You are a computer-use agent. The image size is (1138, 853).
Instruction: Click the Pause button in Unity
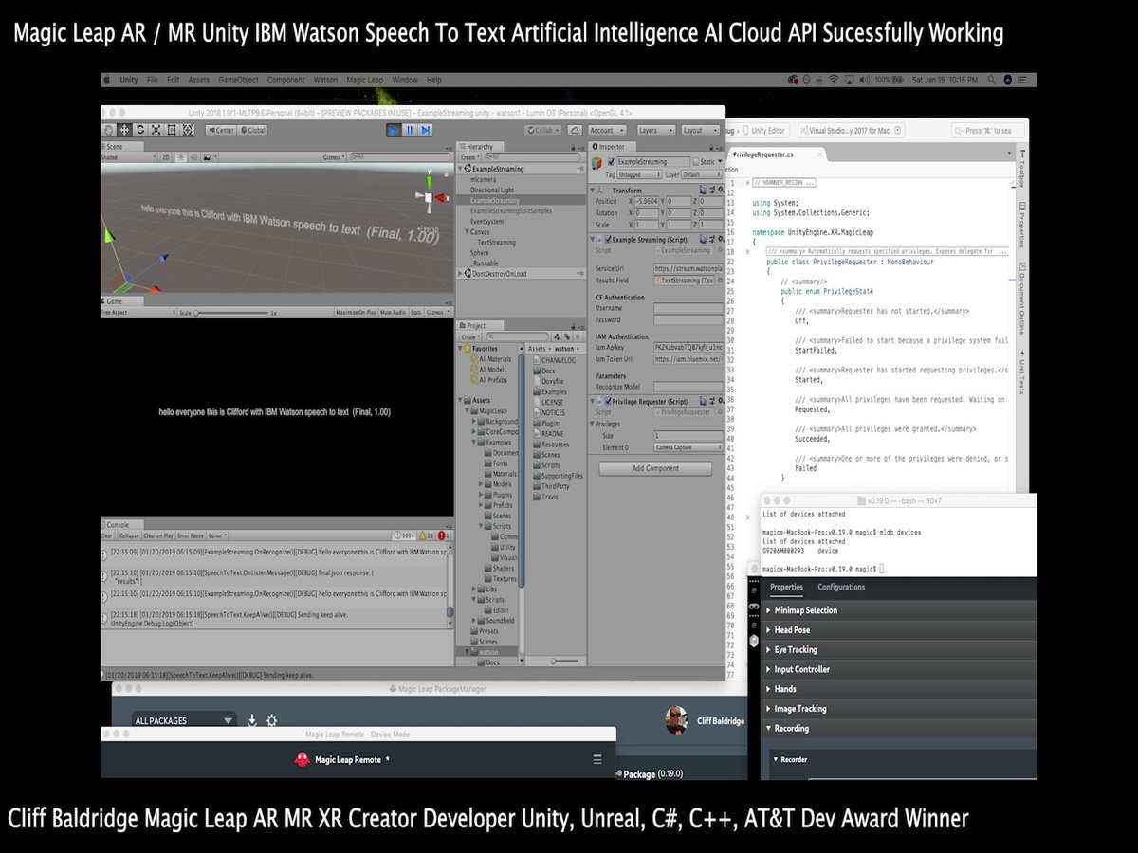(x=410, y=130)
